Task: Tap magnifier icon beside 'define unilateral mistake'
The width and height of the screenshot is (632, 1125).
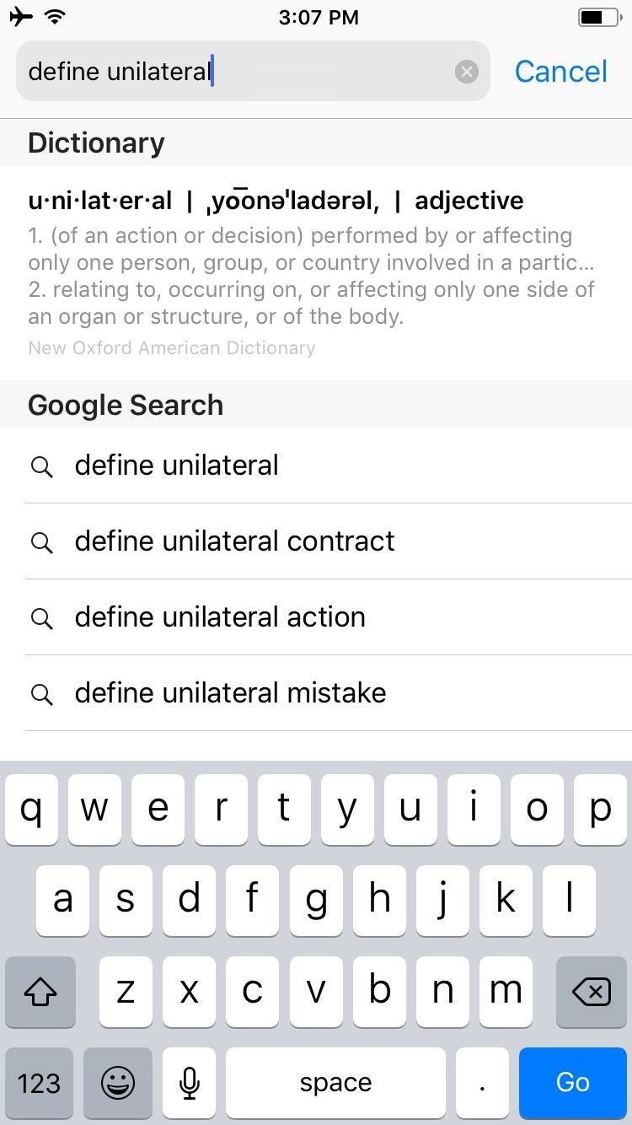Action: (41, 694)
